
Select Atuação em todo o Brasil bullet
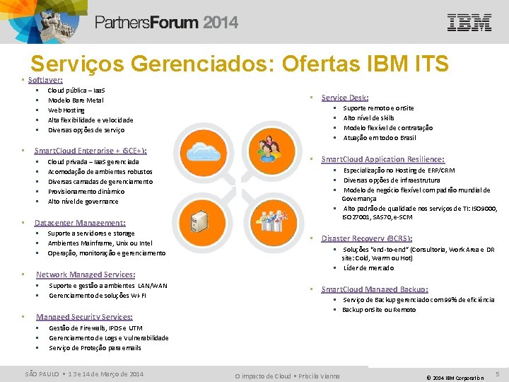coord(380,138)
